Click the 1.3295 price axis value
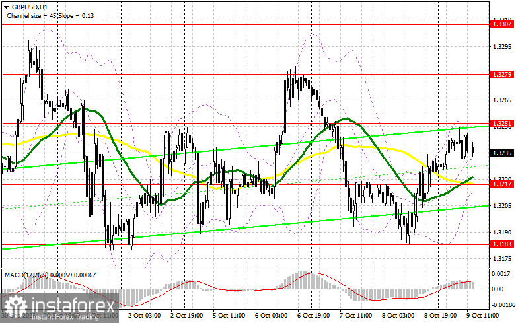Screen dimensions: 516x323 tap(502, 47)
